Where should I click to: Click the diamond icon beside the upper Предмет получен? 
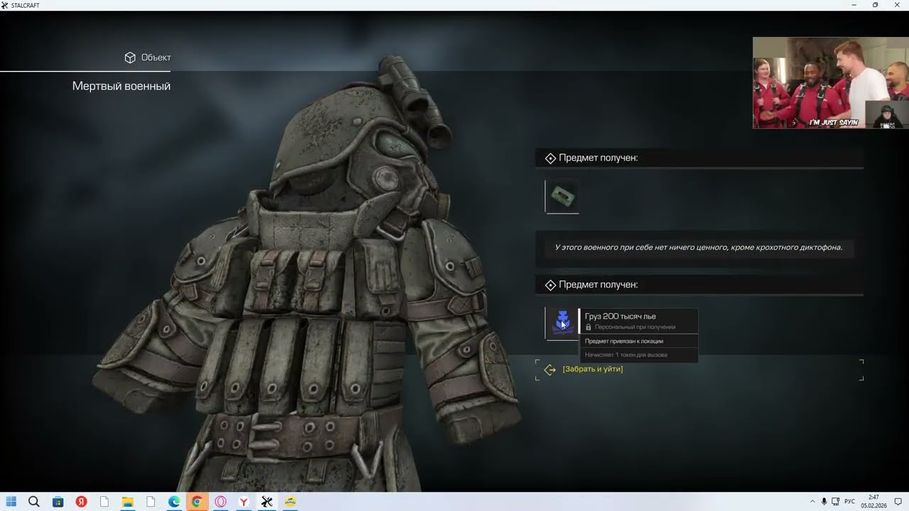[550, 158]
